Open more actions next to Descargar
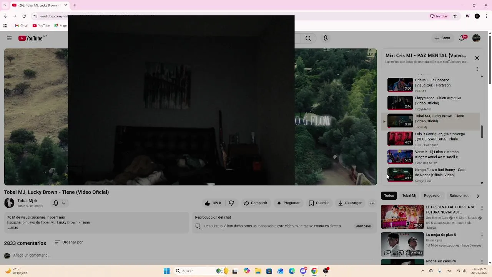 (372, 203)
